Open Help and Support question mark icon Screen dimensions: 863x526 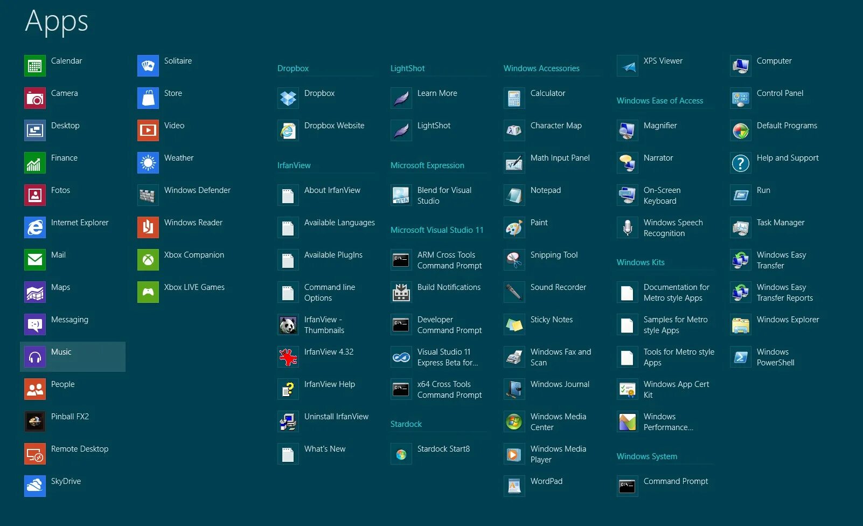(741, 163)
